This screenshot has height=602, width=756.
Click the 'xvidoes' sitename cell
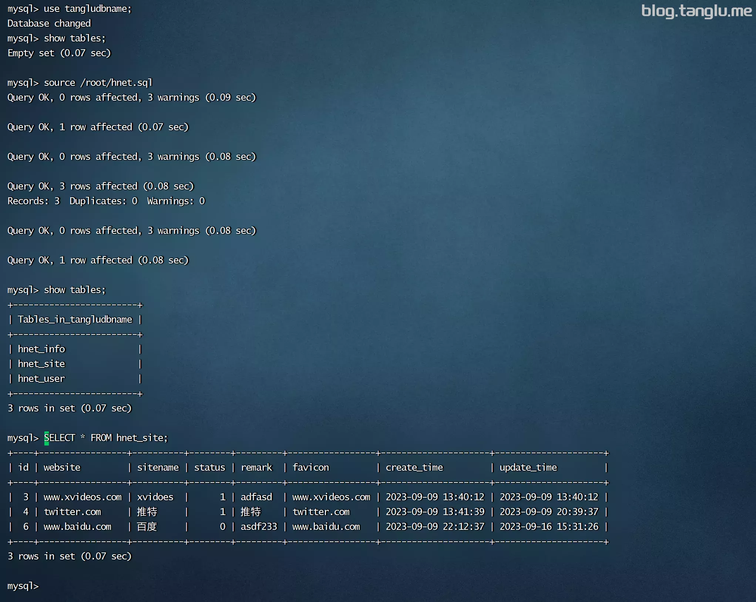(155, 497)
